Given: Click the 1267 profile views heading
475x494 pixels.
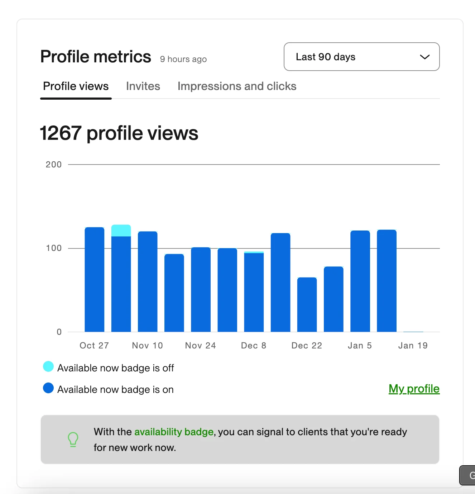Looking at the screenshot, I should pos(119,133).
